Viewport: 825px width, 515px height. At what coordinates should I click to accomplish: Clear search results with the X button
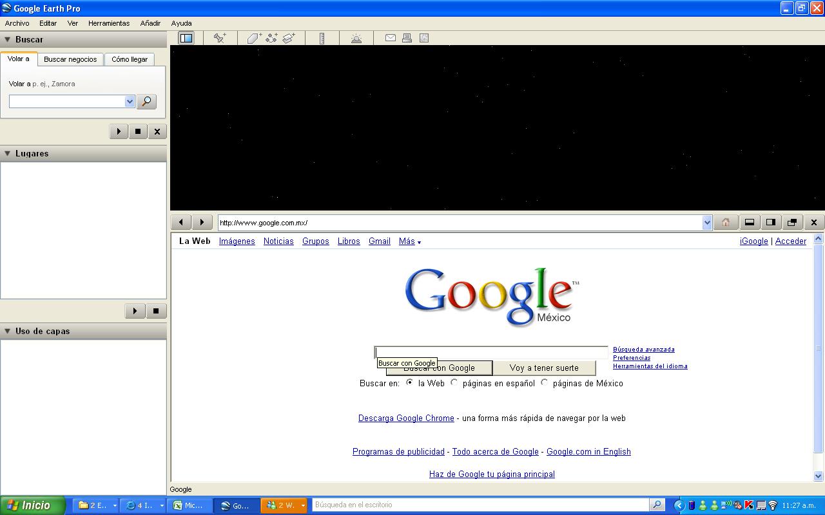pyautogui.click(x=157, y=131)
